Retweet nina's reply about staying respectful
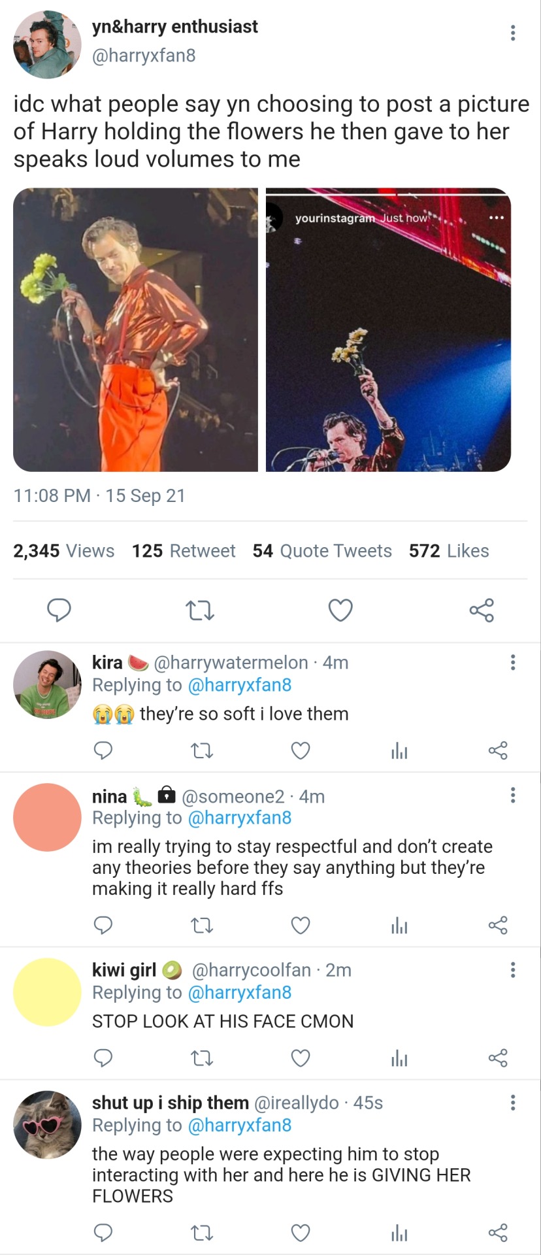541x1255 pixels. (202, 926)
